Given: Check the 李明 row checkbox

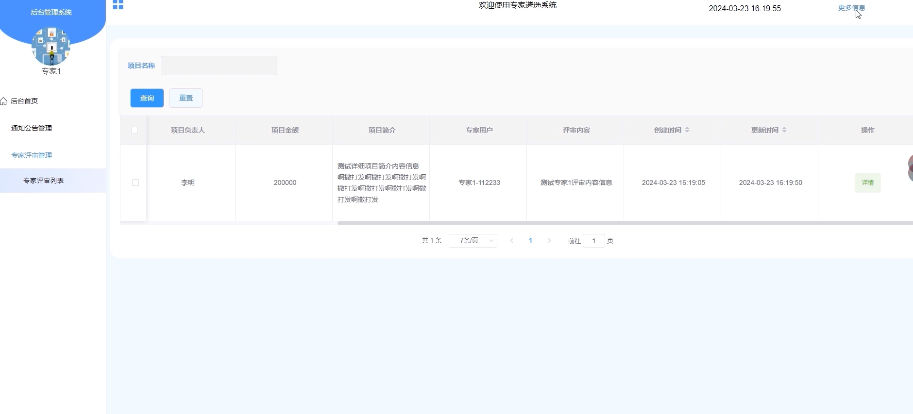Looking at the screenshot, I should [x=135, y=182].
